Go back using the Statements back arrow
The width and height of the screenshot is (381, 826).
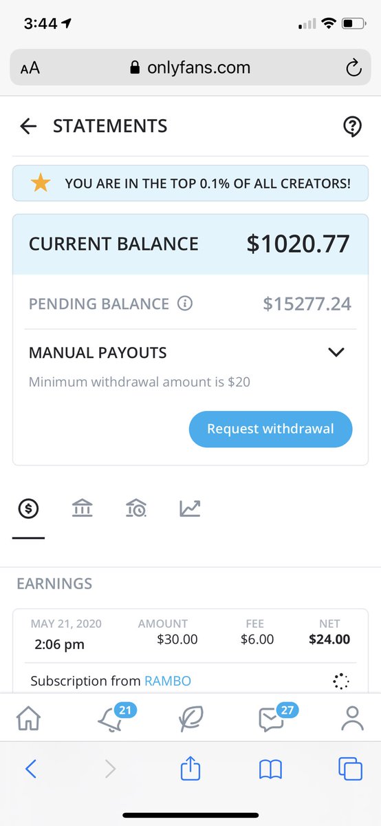coord(28,126)
